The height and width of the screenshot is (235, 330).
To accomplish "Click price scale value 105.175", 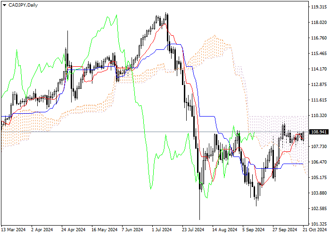I will [x=319, y=178].
